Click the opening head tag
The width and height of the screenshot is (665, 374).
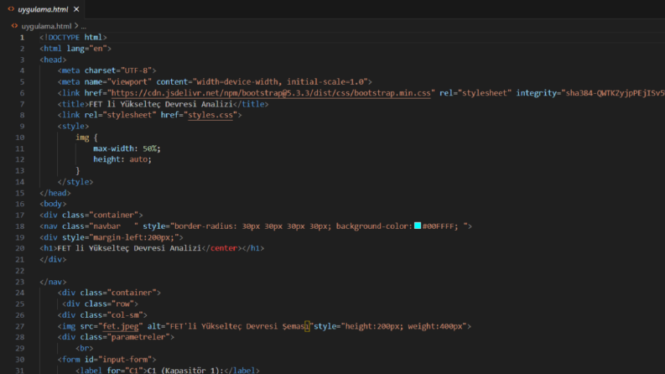53,60
